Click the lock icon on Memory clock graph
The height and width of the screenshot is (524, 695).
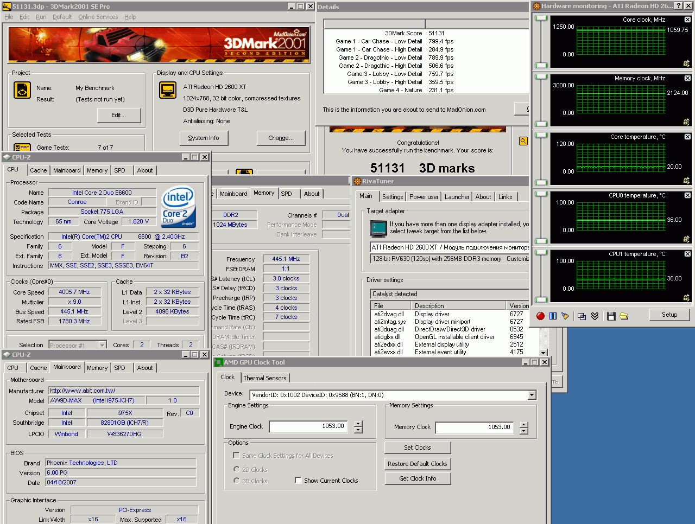[x=686, y=122]
